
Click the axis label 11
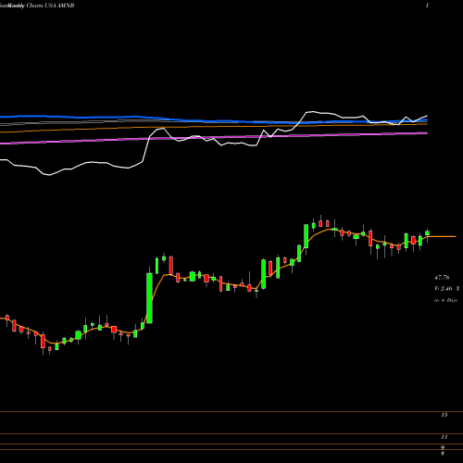click(444, 437)
